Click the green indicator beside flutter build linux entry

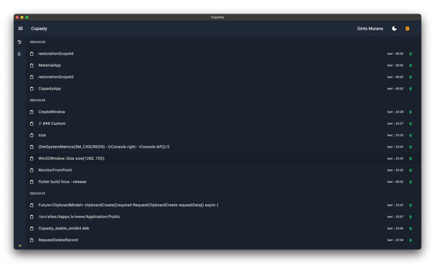(x=411, y=181)
